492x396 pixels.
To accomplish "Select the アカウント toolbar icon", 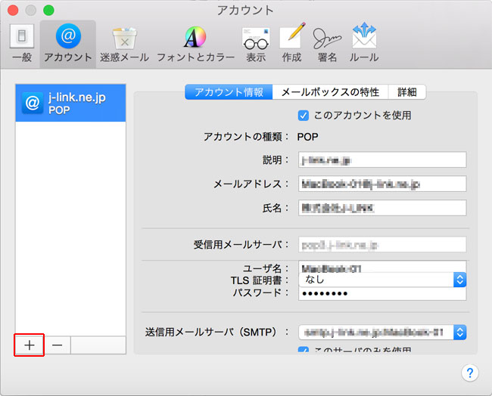I will click(x=68, y=44).
